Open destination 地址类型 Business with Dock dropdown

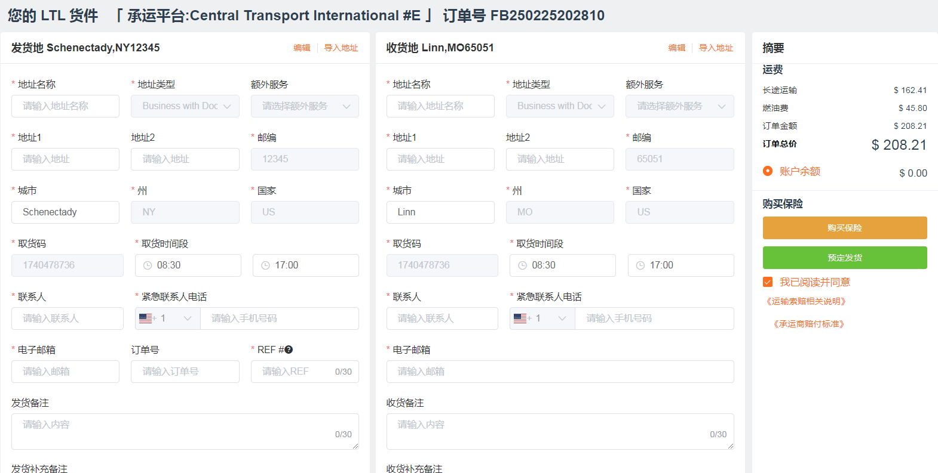(x=560, y=106)
